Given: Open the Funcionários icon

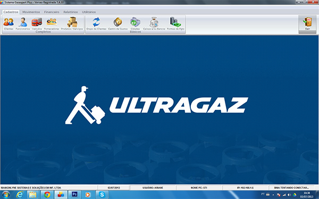Looking at the screenshot, I should click(x=23, y=23).
